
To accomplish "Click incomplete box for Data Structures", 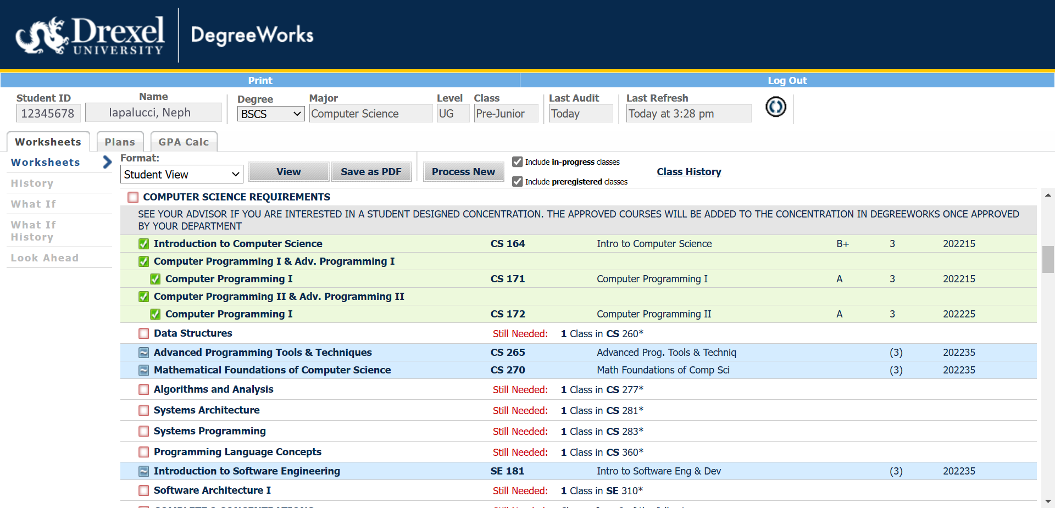I will click(144, 333).
